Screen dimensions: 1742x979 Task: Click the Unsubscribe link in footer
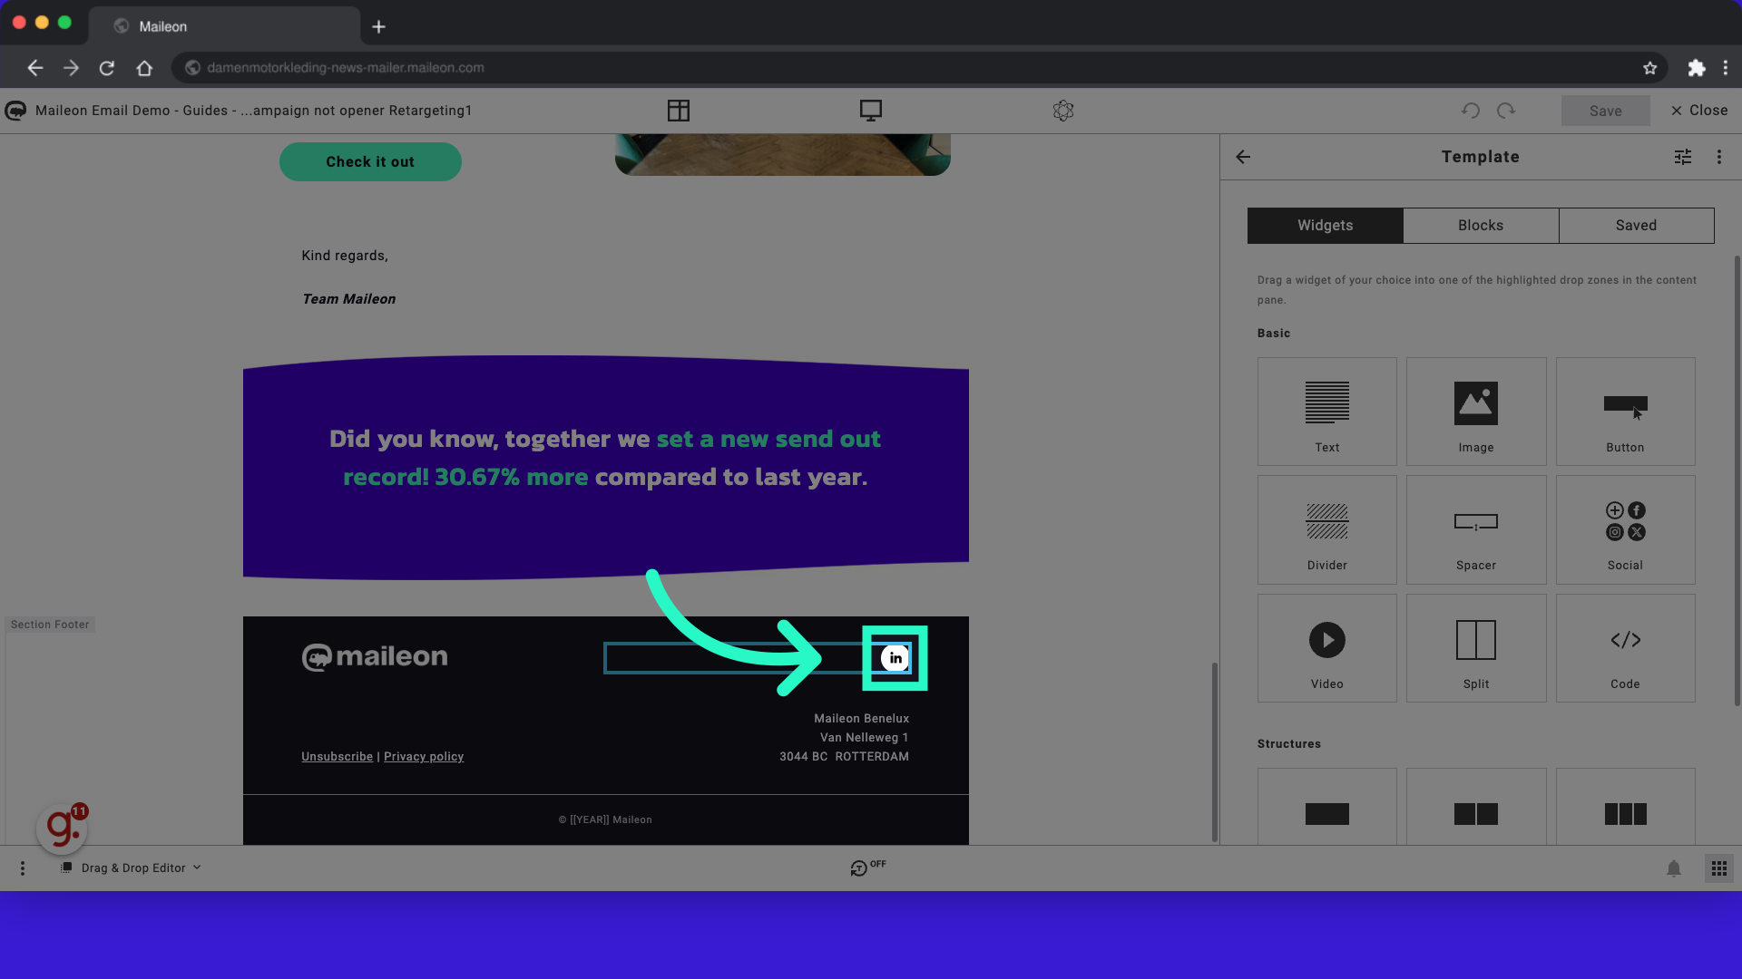pyautogui.click(x=337, y=755)
